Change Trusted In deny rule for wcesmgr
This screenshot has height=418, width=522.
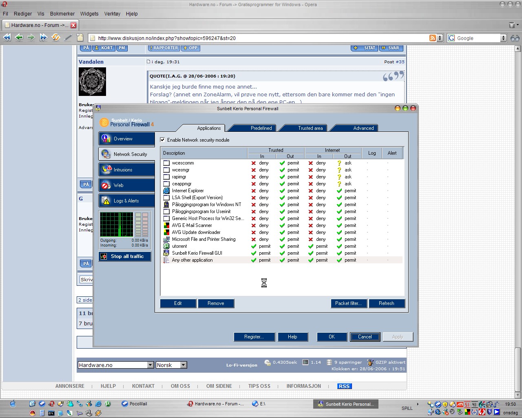[x=260, y=170]
